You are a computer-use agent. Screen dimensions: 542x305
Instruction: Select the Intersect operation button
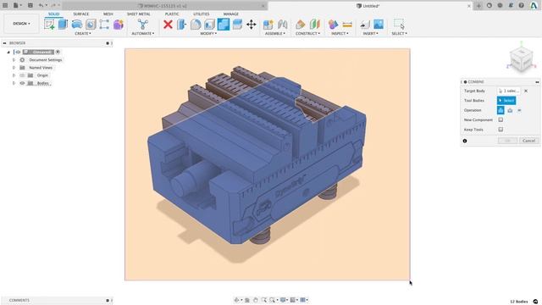click(519, 110)
